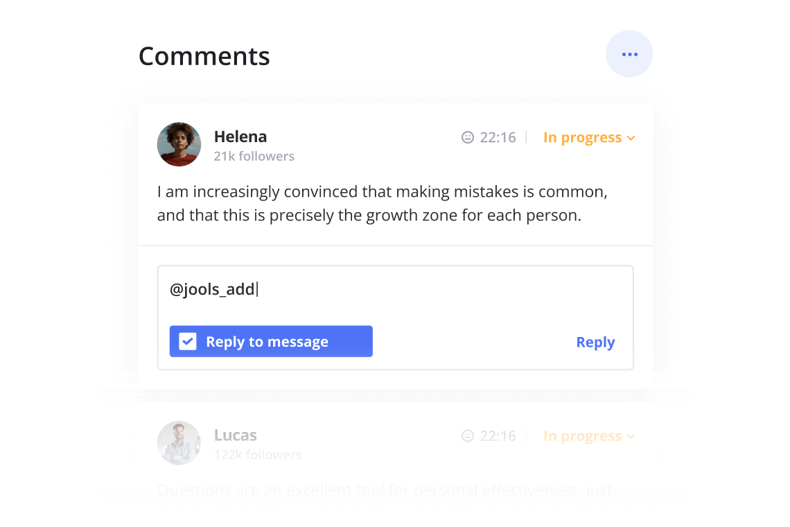Click the timestamp 22:16 on Helena's comment
This screenshot has width=790, height=527.
coord(498,137)
